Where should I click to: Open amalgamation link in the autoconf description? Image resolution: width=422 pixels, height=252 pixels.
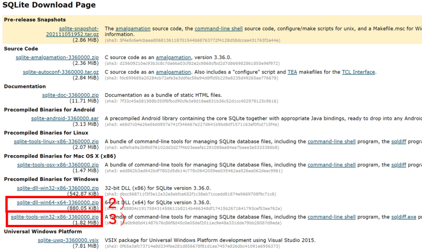173,72
